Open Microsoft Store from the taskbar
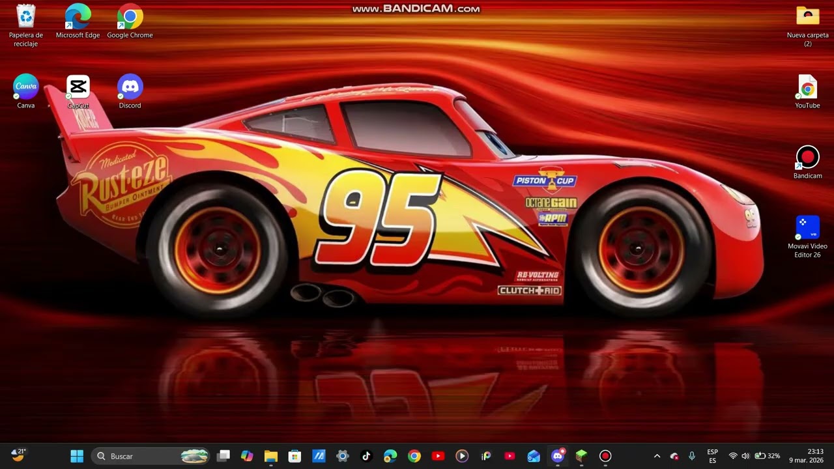 [295, 456]
